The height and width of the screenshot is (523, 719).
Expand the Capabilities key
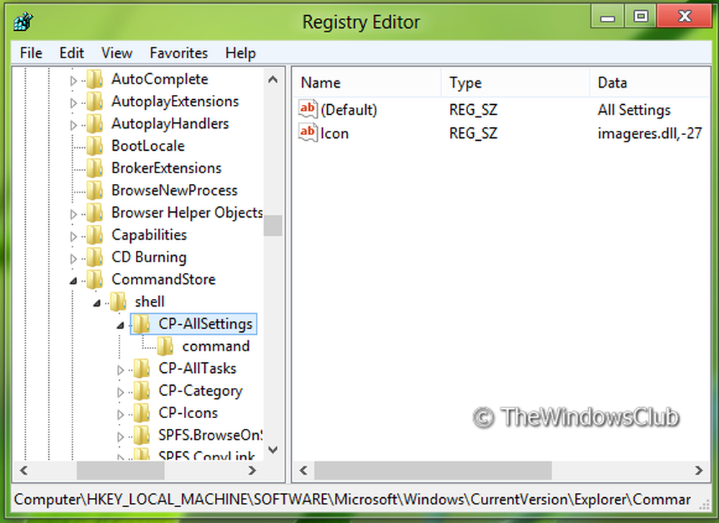coord(73,237)
